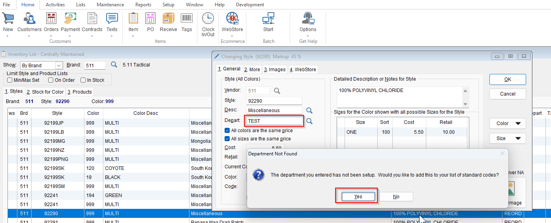The image size is (551, 223).
Task: Click Yes to add the department
Action: click(358, 197)
